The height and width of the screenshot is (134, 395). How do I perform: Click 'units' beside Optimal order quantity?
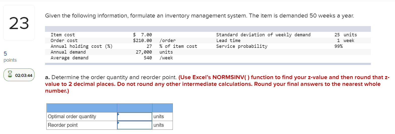(159, 116)
